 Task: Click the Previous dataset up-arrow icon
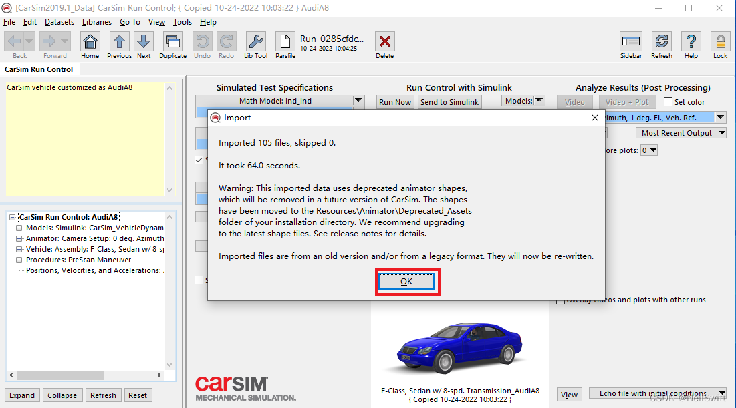[119, 42]
